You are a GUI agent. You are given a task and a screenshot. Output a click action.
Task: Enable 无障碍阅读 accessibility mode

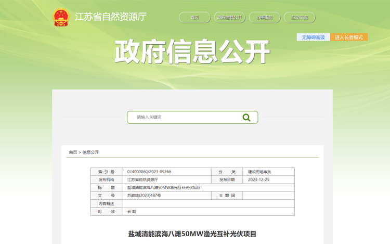click(x=314, y=37)
